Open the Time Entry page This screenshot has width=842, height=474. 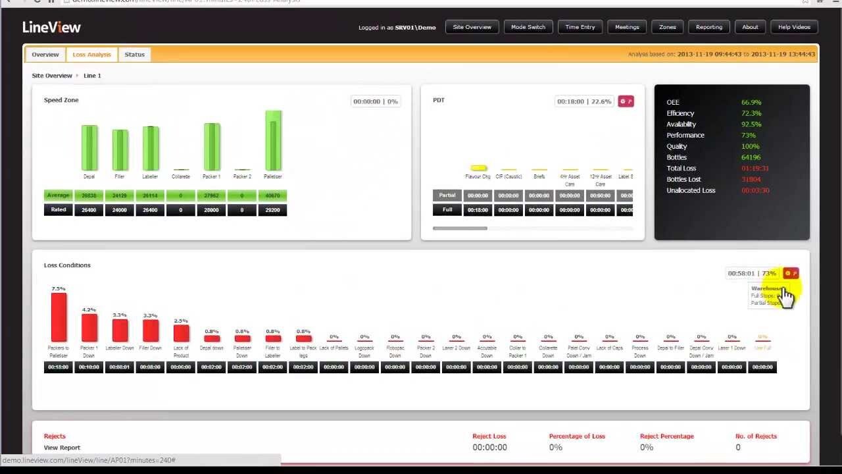click(580, 27)
